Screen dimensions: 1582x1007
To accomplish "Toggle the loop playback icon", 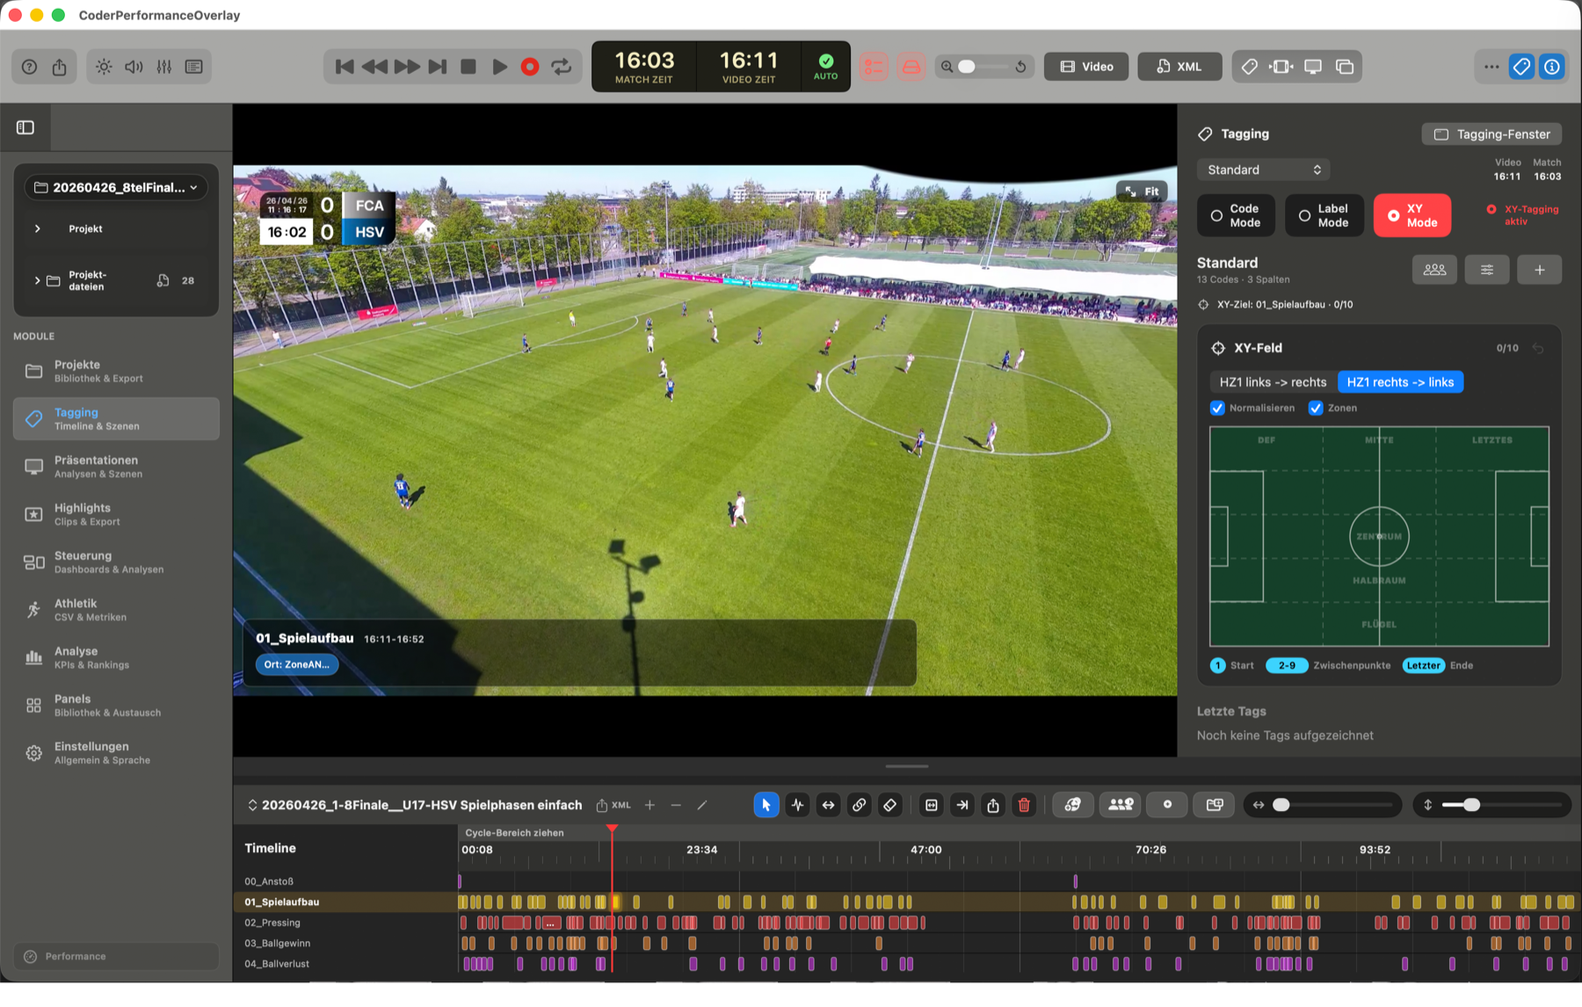I will tap(561, 67).
